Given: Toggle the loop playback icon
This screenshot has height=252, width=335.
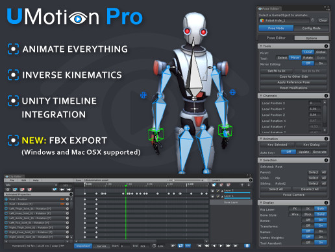Looking at the screenshot, I should pyautogui.click(x=180, y=246).
